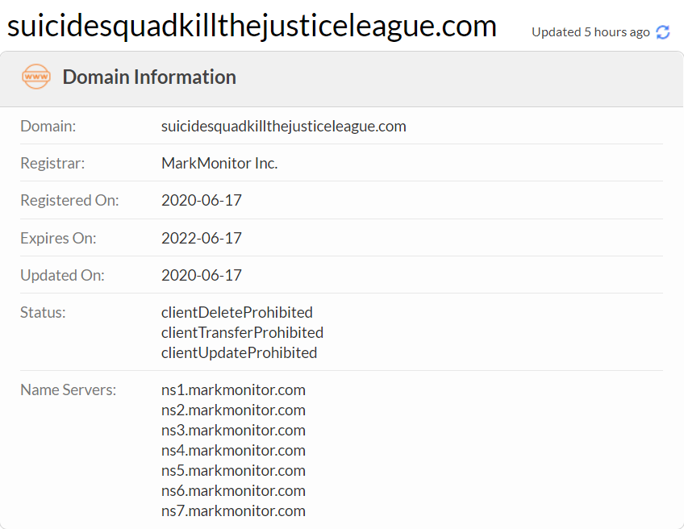
Task: Click the clientTransferProhibited status
Action: tap(242, 332)
